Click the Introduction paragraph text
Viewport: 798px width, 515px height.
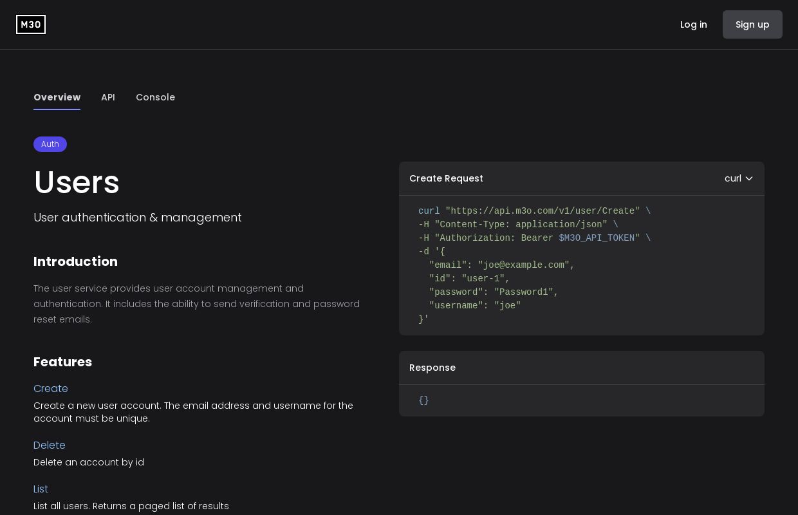[x=196, y=304]
